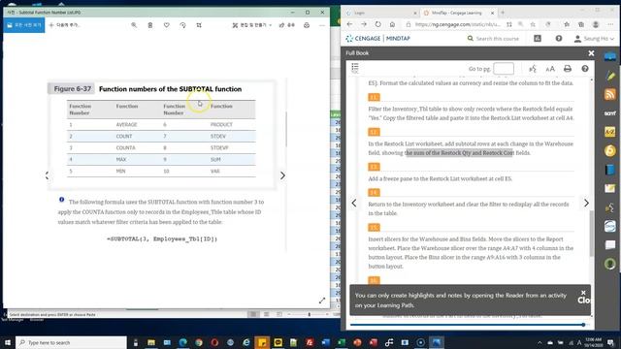This screenshot has height=349, width=621.
Task: Open the see all photos button in Photos app
Action: 23,25
